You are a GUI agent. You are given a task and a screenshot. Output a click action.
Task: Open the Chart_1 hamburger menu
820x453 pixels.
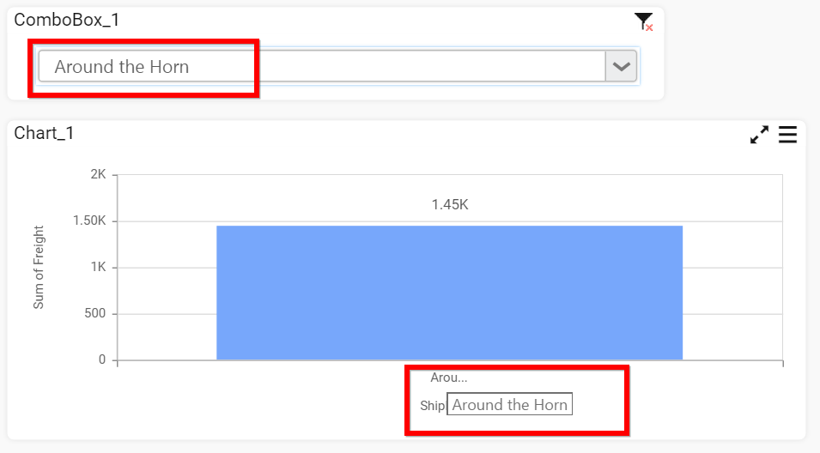pyautogui.click(x=787, y=135)
